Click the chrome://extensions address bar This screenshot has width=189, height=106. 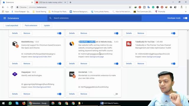72,7
